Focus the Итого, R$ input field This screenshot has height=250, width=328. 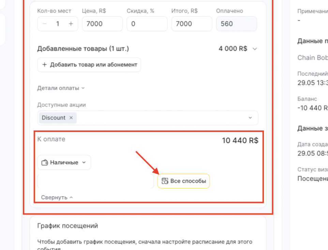(x=192, y=24)
